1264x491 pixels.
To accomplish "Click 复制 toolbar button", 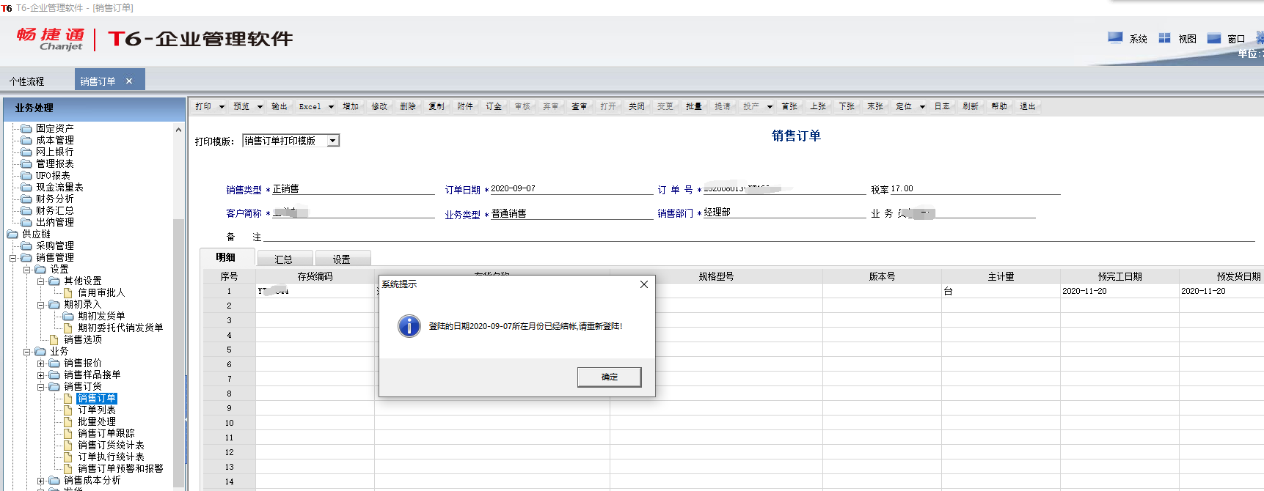I will click(x=436, y=106).
